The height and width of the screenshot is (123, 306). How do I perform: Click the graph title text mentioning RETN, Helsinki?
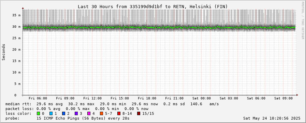pyautogui.click(x=152, y=6)
